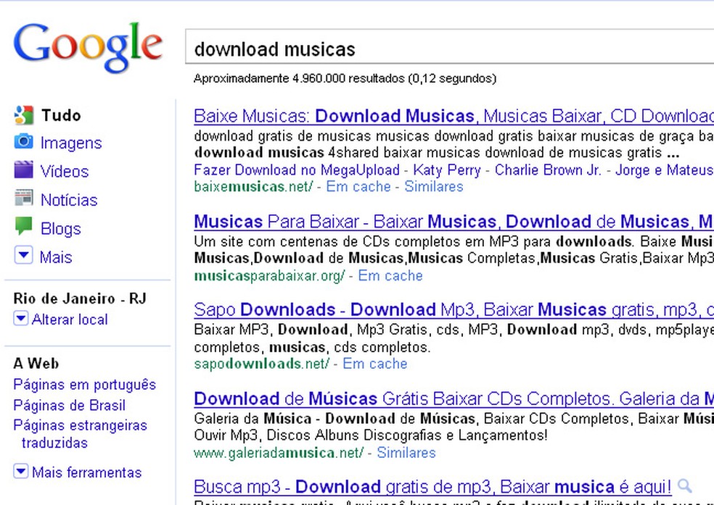This screenshot has height=505, width=714.
Task: Filter by Páginas de Brasil
Action: [69, 406]
